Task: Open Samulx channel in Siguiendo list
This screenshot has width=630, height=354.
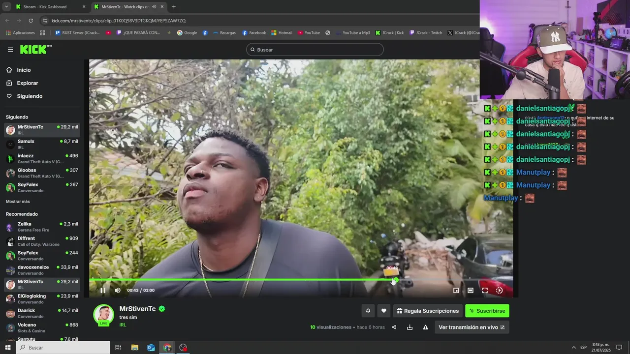Action: point(42,144)
